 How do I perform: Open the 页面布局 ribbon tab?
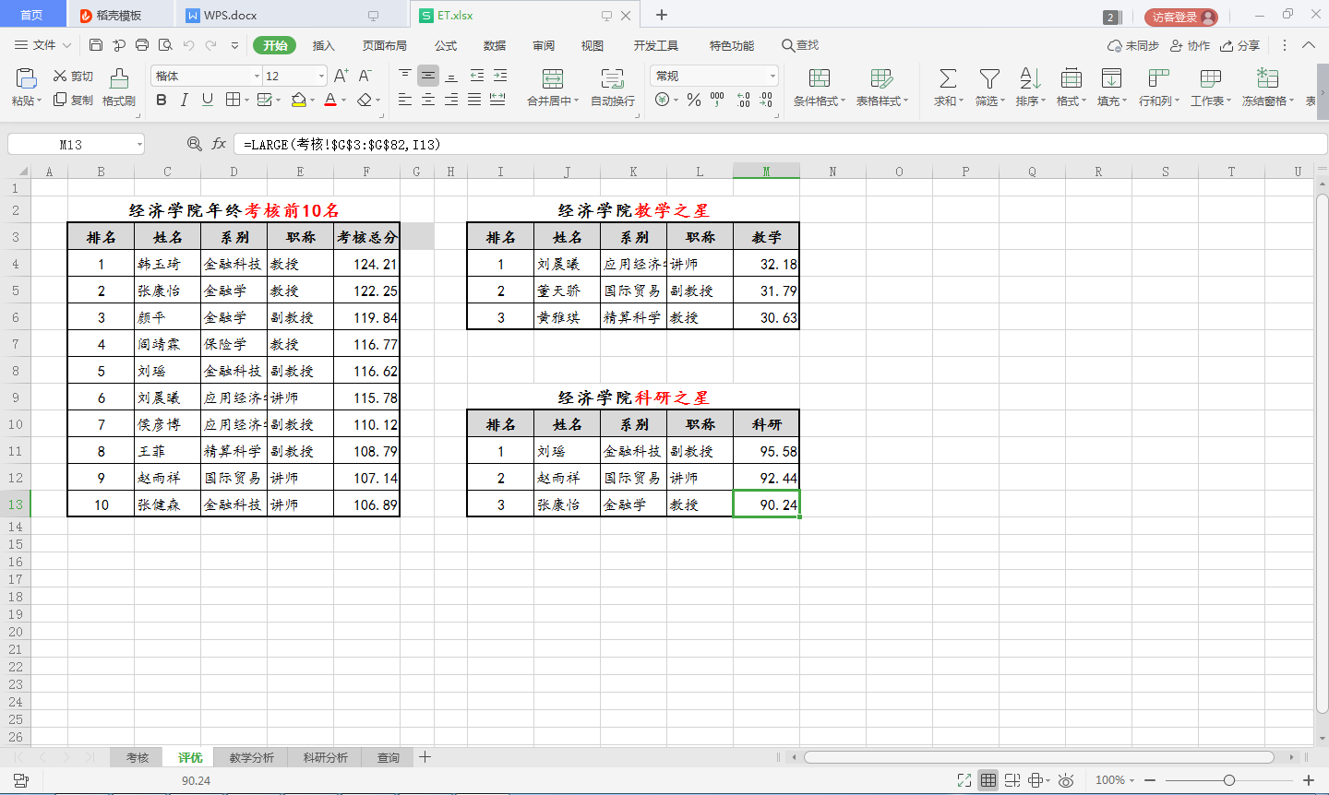[x=385, y=45]
